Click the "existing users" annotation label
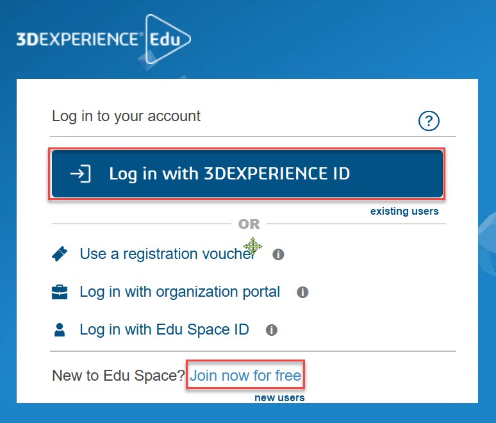This screenshot has width=496, height=423. coord(404,211)
